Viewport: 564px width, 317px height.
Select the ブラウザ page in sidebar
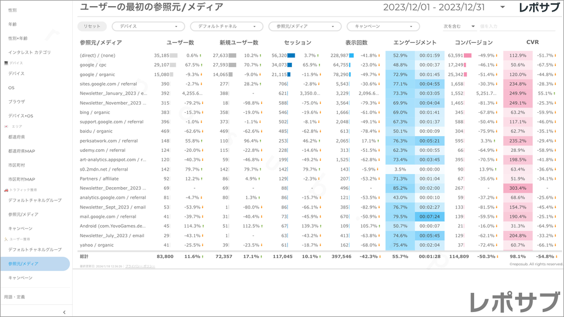[17, 102]
